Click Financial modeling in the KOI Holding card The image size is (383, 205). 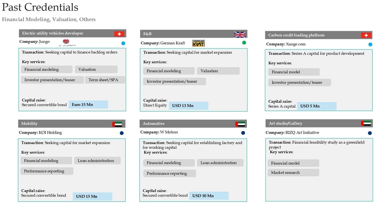click(46, 161)
